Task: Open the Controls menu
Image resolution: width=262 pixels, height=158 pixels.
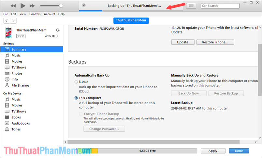Action: tap(35, 14)
